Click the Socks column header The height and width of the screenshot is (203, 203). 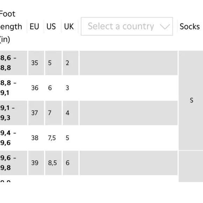point(190,27)
